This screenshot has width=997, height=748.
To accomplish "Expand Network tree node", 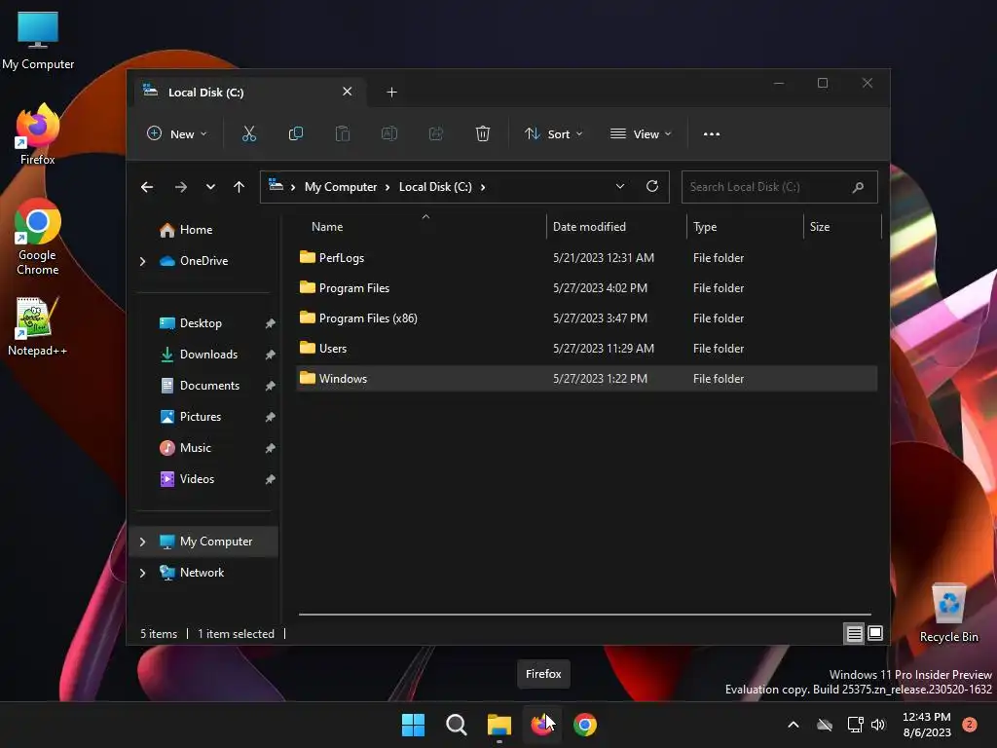I will (x=142, y=573).
